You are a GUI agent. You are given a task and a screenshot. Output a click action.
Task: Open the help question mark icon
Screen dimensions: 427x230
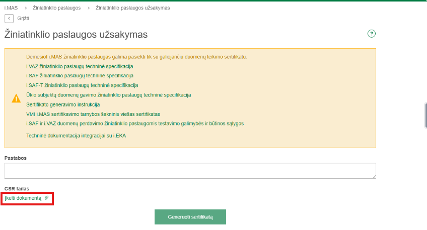[372, 34]
